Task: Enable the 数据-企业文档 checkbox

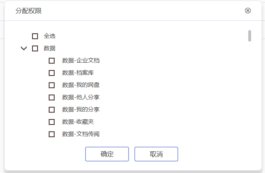Action: coord(51,61)
